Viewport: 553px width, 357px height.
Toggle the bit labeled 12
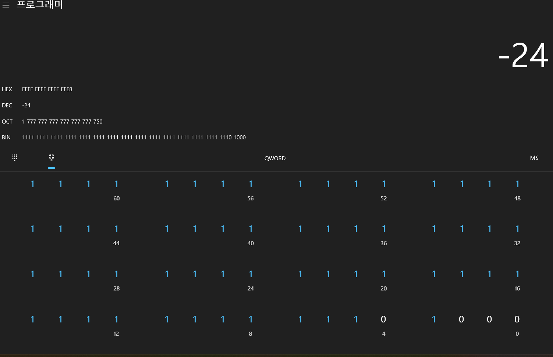pyautogui.click(x=116, y=319)
